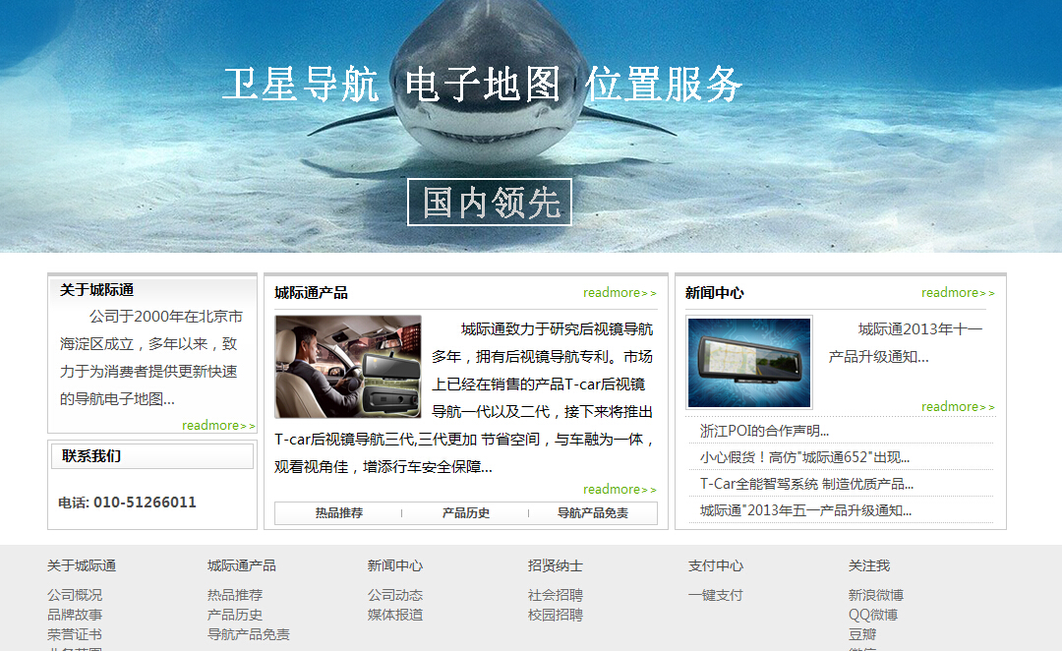Go to 公司动态 in the footer
Image resolution: width=1062 pixels, height=651 pixels.
point(395,595)
